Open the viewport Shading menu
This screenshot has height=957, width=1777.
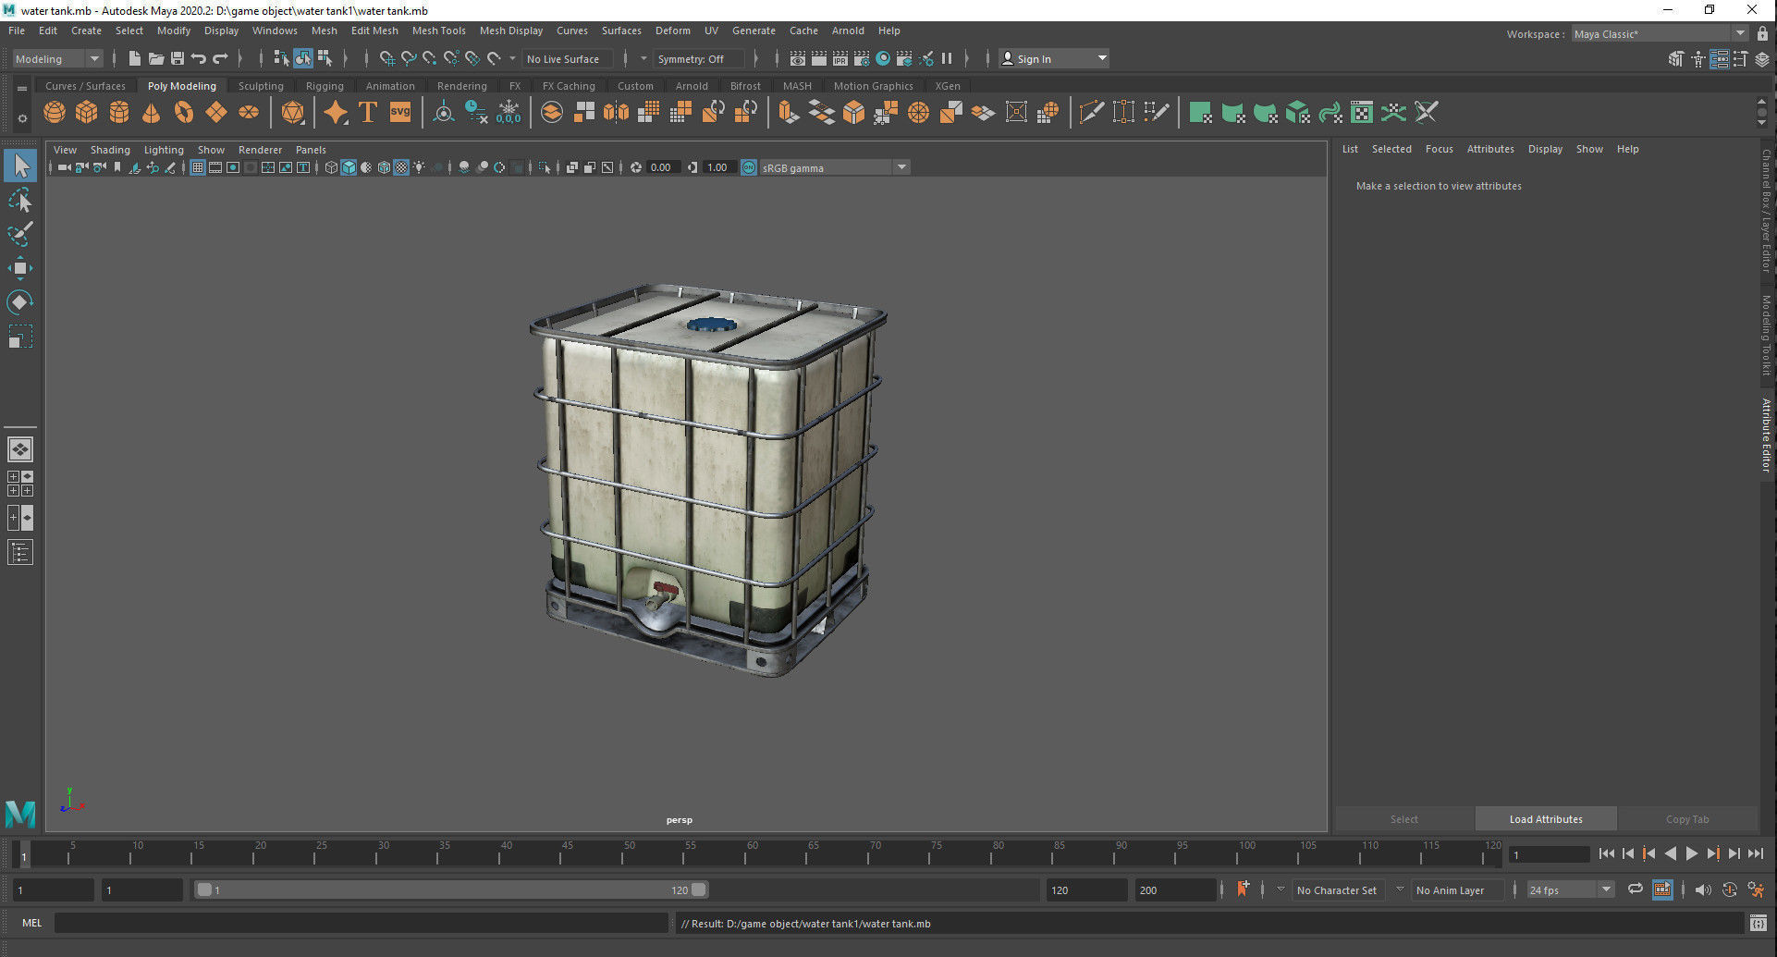110,150
